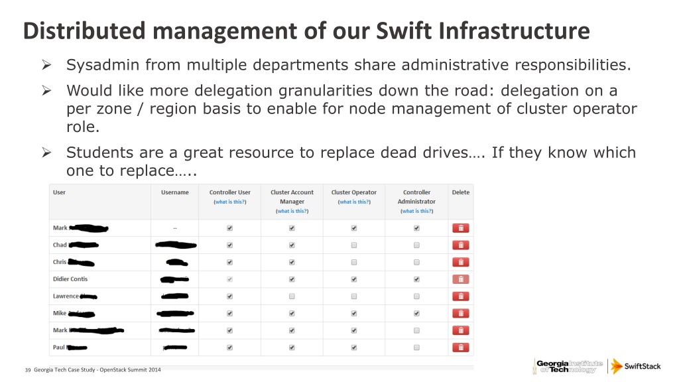Click the trash icon for Chris
This screenshot has width=679, height=382.
pyautogui.click(x=460, y=262)
